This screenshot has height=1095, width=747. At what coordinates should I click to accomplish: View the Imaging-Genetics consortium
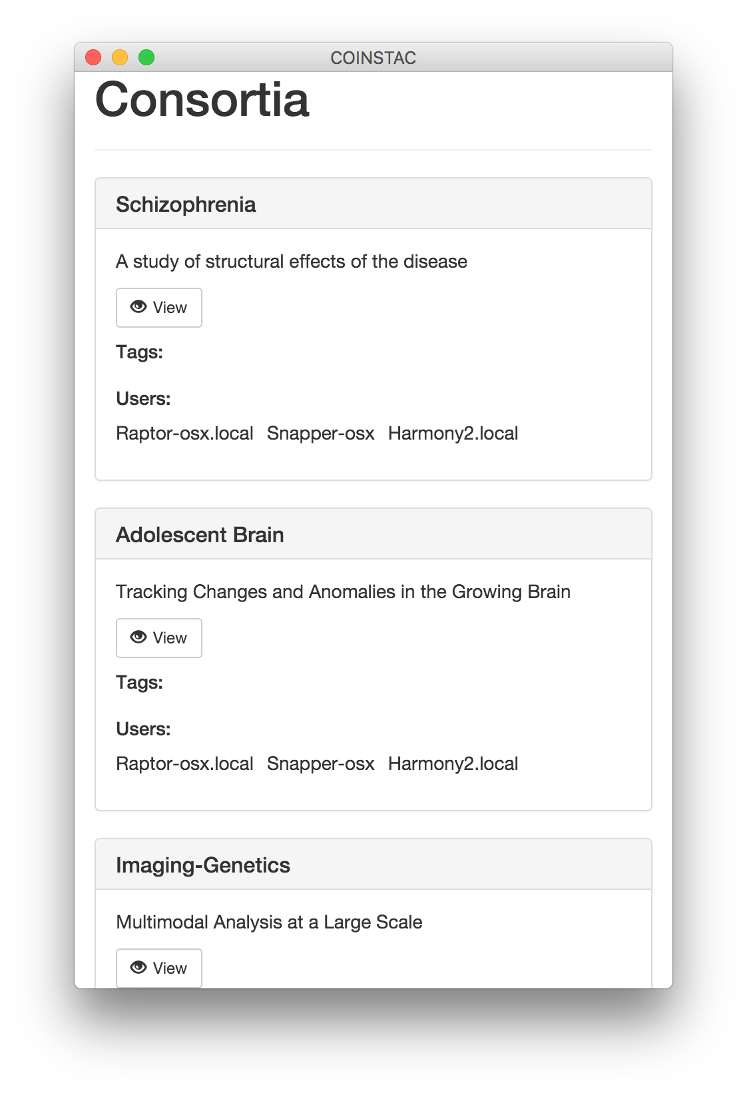(159, 968)
